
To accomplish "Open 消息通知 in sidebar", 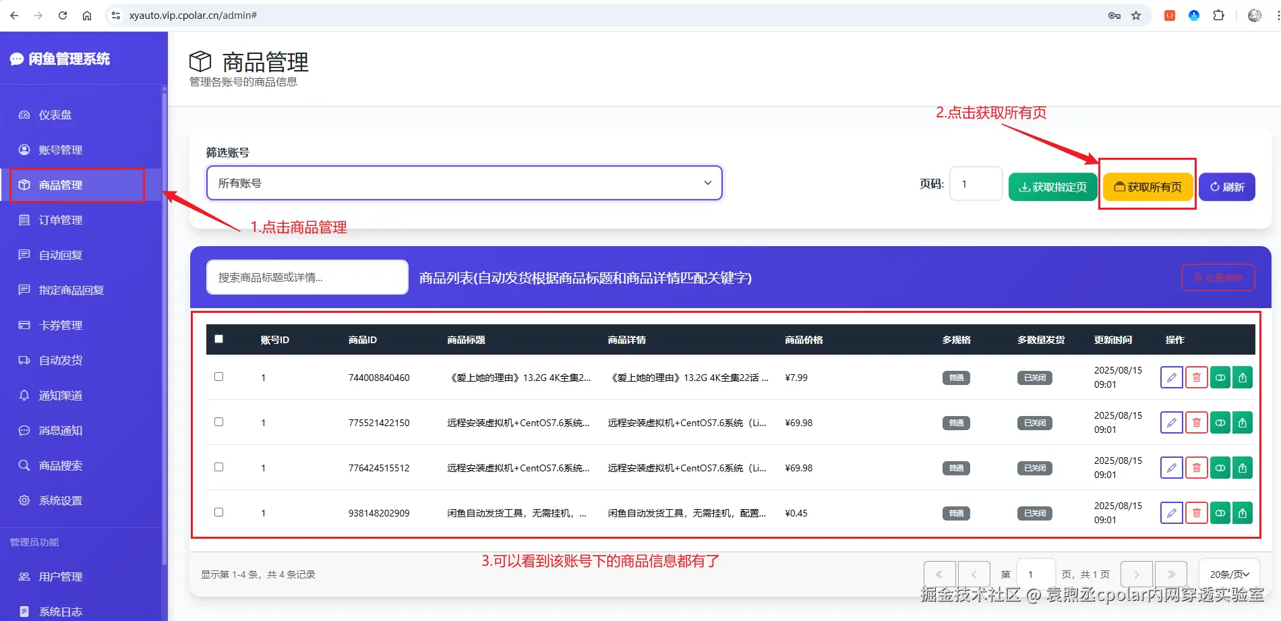I will coord(81,430).
